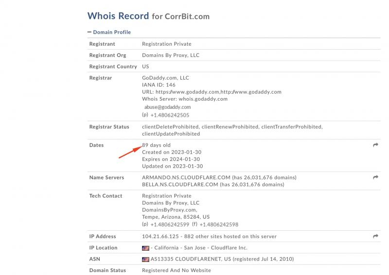
Task: Click share arrow in IP Address row
Action: pos(375,236)
